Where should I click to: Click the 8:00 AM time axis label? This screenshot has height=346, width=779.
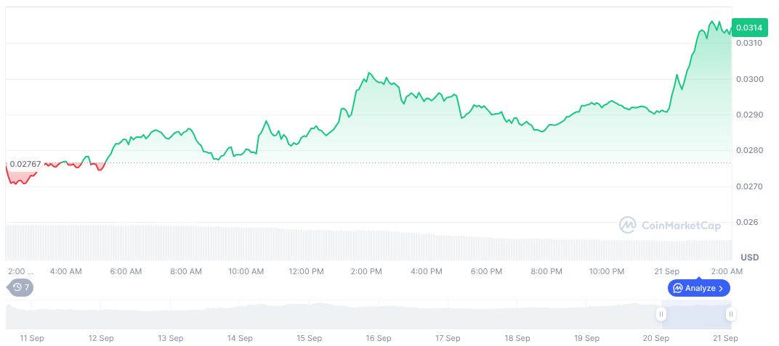point(186,271)
